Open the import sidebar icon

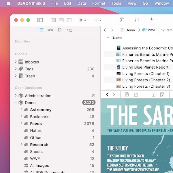(x=60, y=30)
